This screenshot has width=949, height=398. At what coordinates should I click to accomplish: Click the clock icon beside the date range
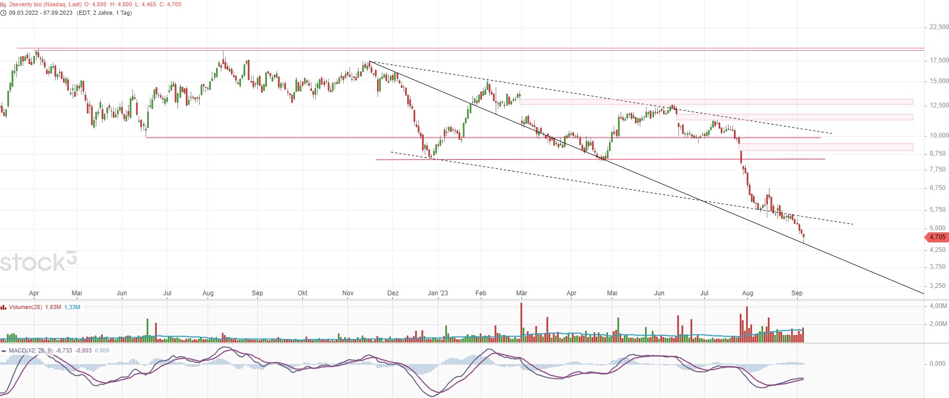[3, 13]
